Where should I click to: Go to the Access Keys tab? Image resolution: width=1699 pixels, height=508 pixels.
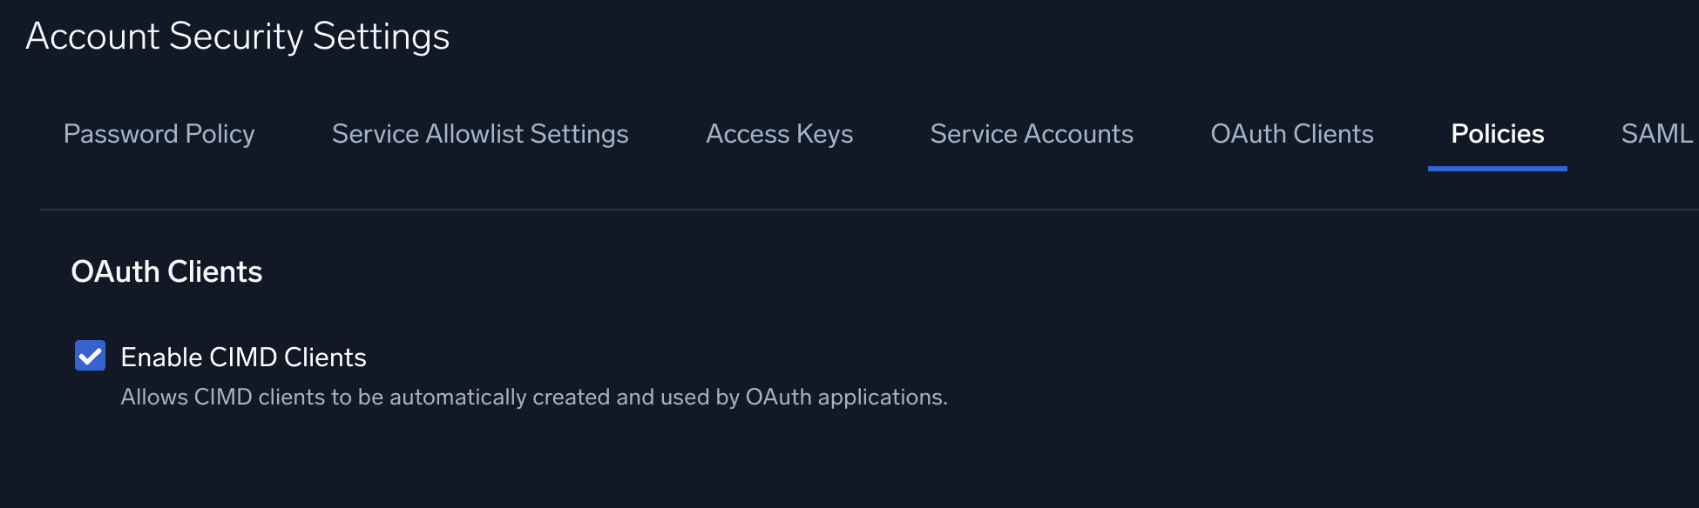[x=780, y=134]
